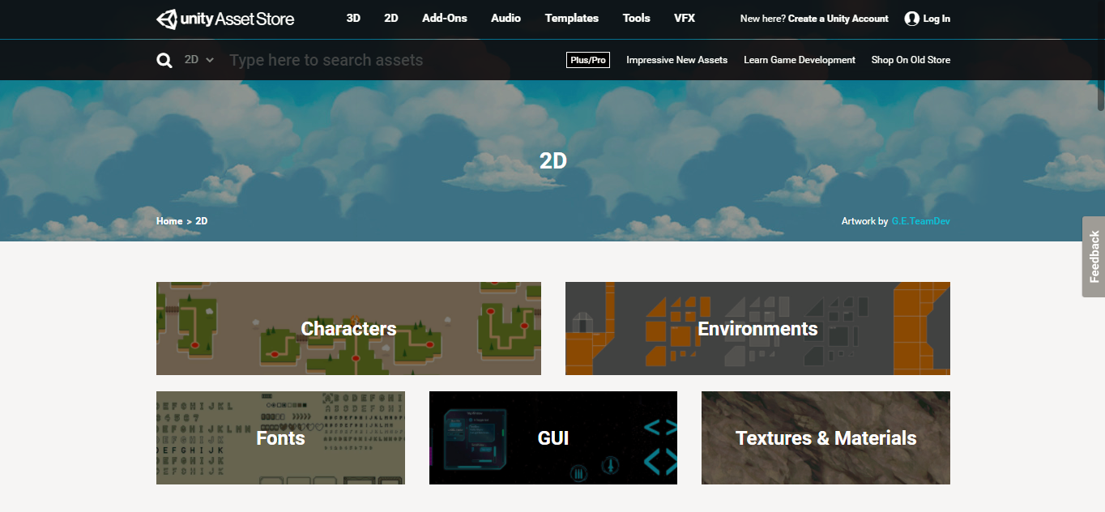This screenshot has height=512, width=1105.
Task: Click the Plus/Pro button
Action: pos(588,60)
